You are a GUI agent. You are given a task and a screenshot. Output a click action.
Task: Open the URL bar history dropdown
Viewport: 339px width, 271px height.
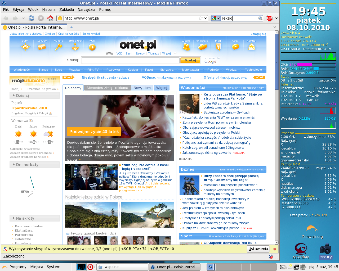205,18
